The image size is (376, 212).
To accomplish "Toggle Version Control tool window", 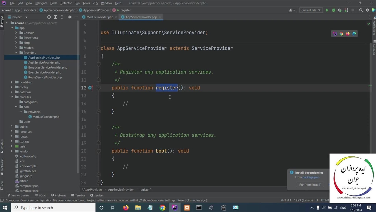I will coord(18,195).
